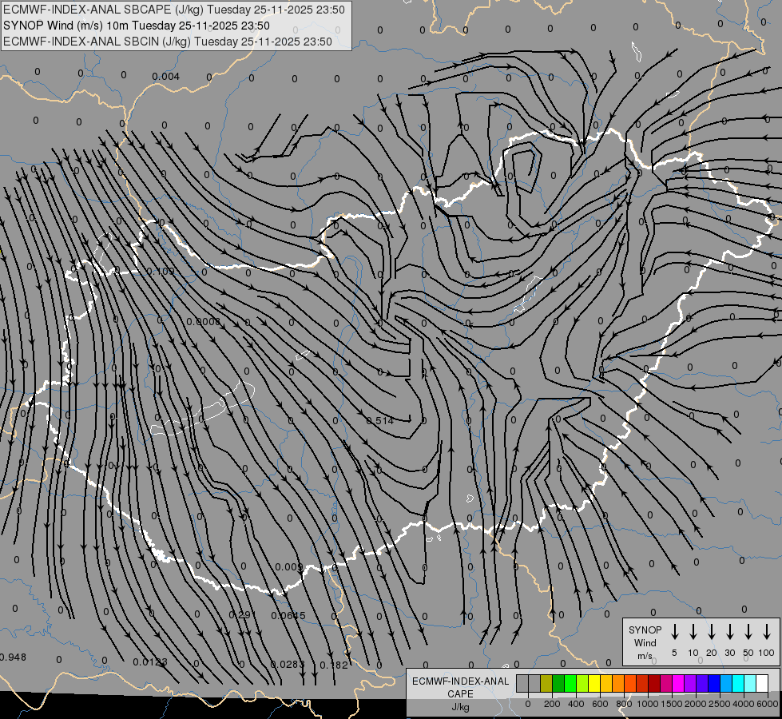Click the 2500 tick label on CAPE scale
Image resolution: width=782 pixels, height=719 pixels.
point(720,704)
